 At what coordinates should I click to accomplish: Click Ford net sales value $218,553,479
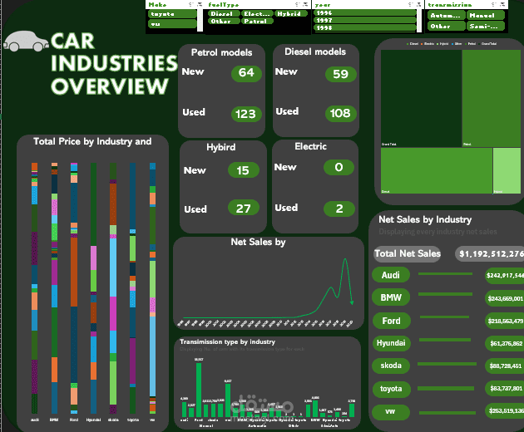pyautogui.click(x=505, y=321)
